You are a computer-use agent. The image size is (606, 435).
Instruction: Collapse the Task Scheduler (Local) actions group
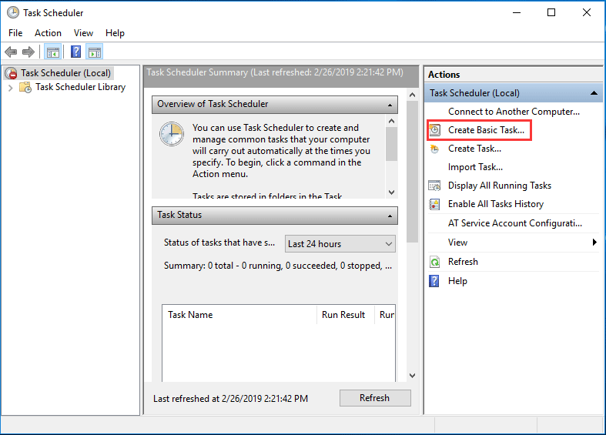(x=594, y=93)
